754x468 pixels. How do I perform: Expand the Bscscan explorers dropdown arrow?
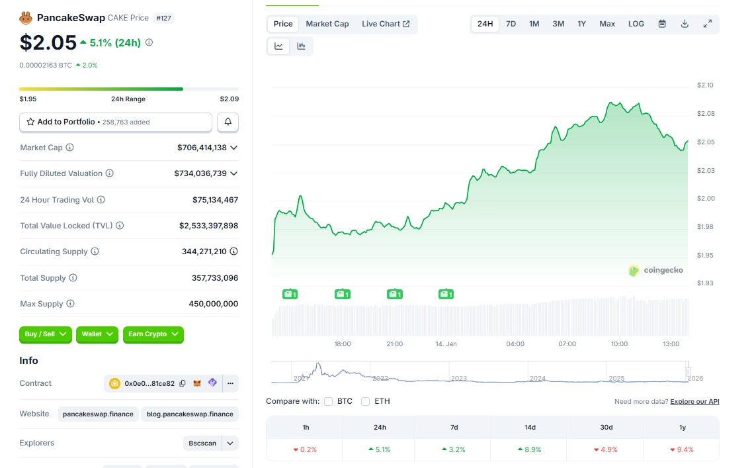[230, 443]
